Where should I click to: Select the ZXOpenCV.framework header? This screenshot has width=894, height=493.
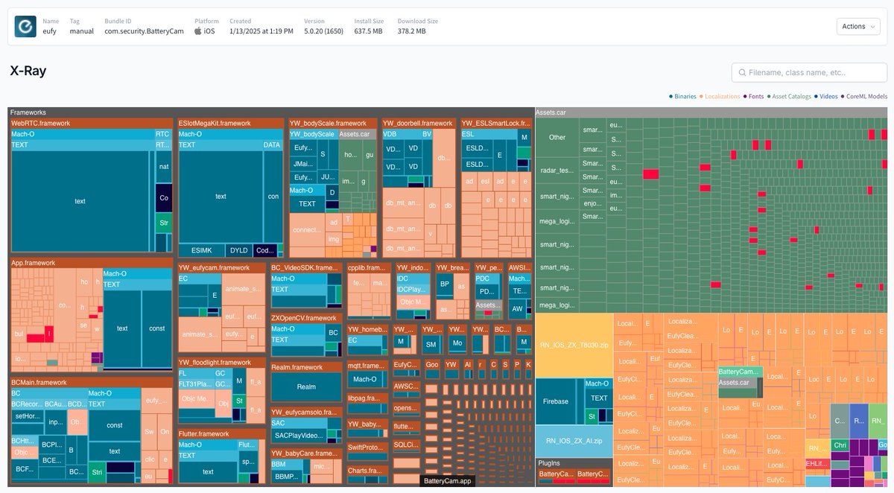click(x=305, y=317)
